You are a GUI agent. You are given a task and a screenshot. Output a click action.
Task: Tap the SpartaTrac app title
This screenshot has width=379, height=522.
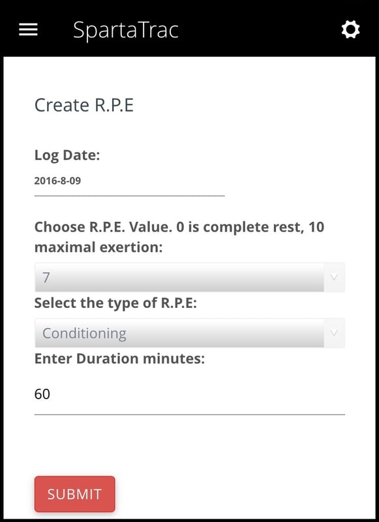pos(126,31)
